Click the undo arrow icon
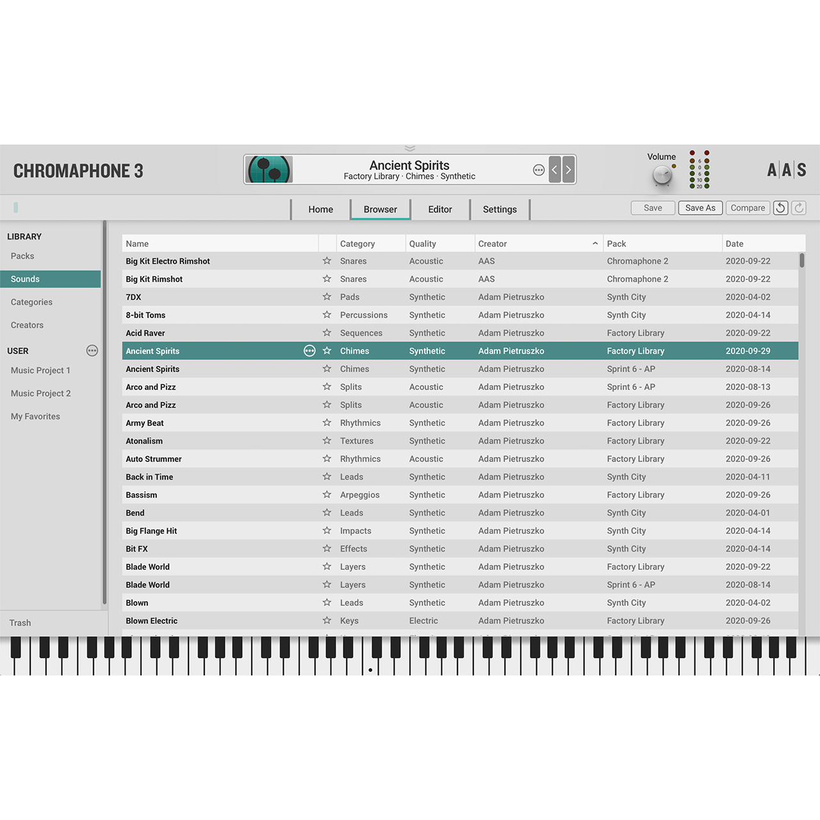 pos(780,208)
